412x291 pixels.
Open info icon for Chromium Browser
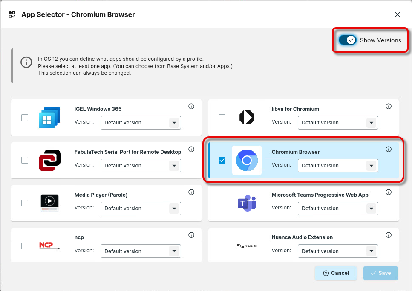pos(388,149)
